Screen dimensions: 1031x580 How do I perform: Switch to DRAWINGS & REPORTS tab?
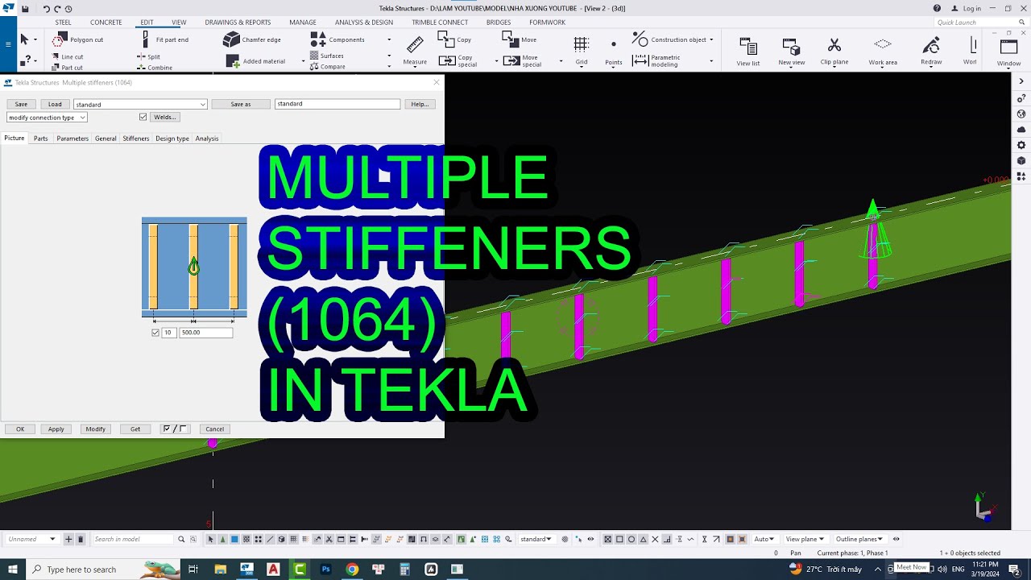tap(238, 23)
